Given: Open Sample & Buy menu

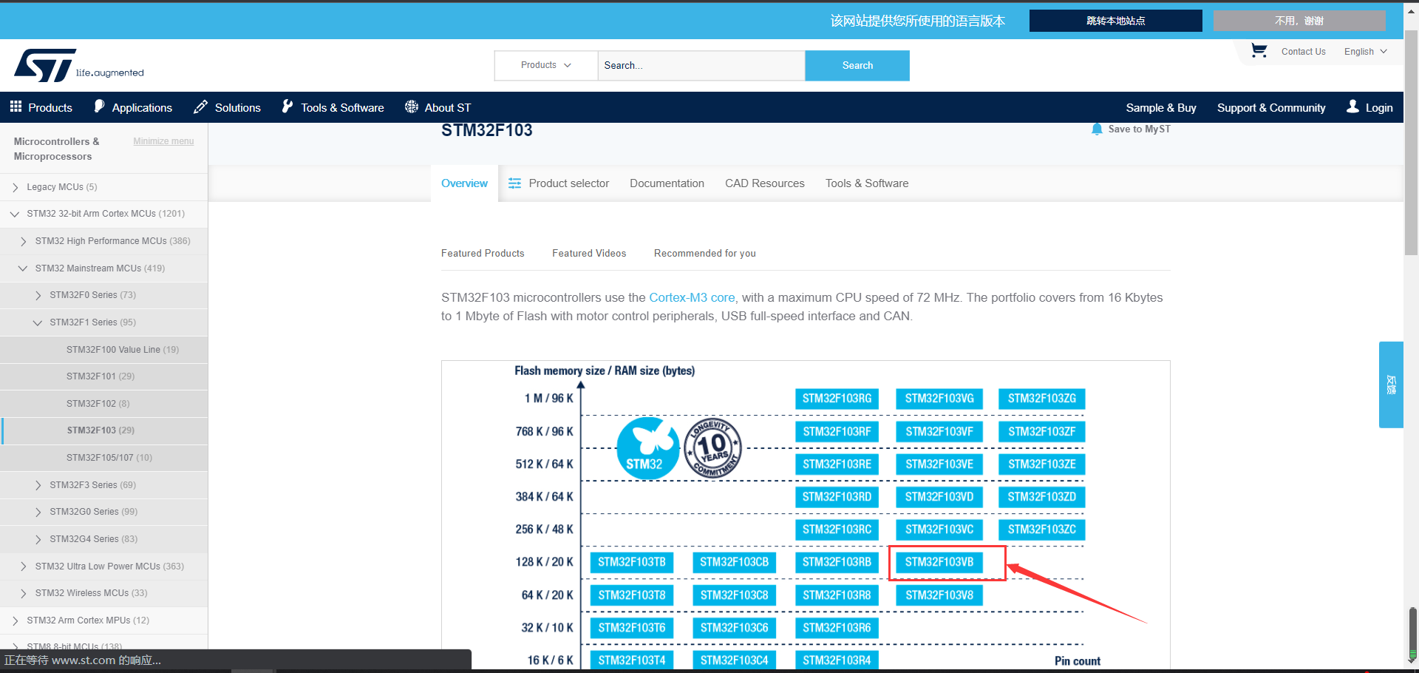Looking at the screenshot, I should (1161, 107).
